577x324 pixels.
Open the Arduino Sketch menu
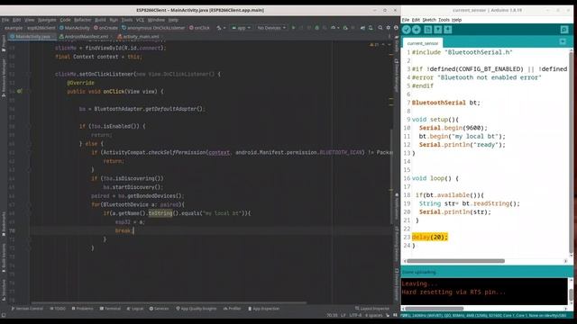(x=429, y=20)
